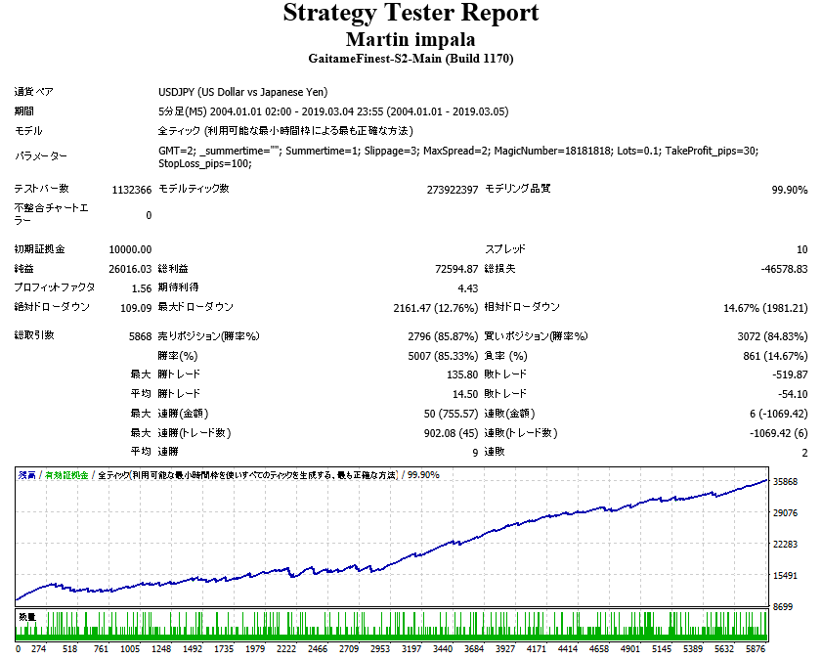Image resolution: width=822 pixels, height=660 pixels.
Task: Select the モデリング品質 label
Action: click(517, 189)
